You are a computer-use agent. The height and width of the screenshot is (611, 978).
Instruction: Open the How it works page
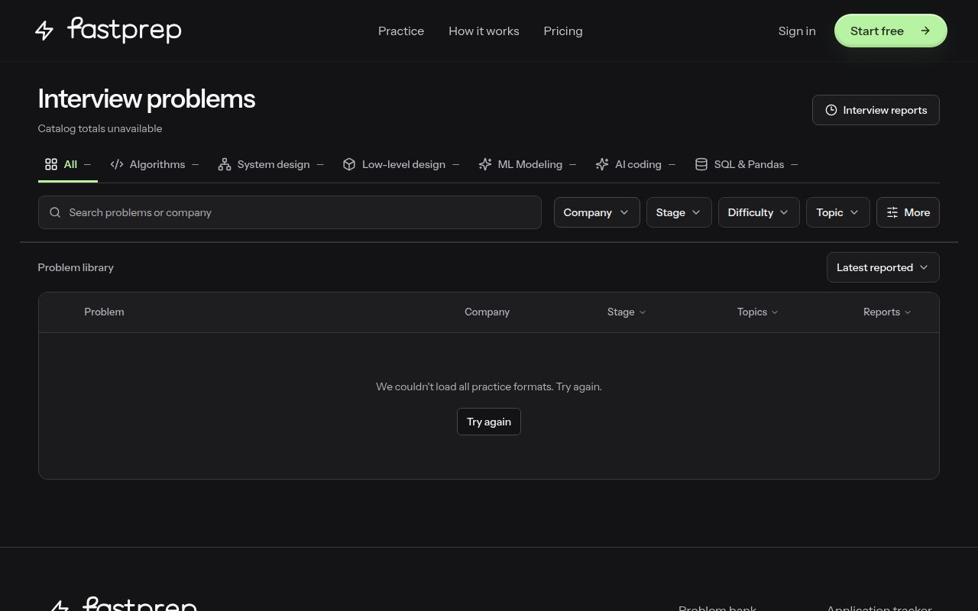pyautogui.click(x=484, y=31)
